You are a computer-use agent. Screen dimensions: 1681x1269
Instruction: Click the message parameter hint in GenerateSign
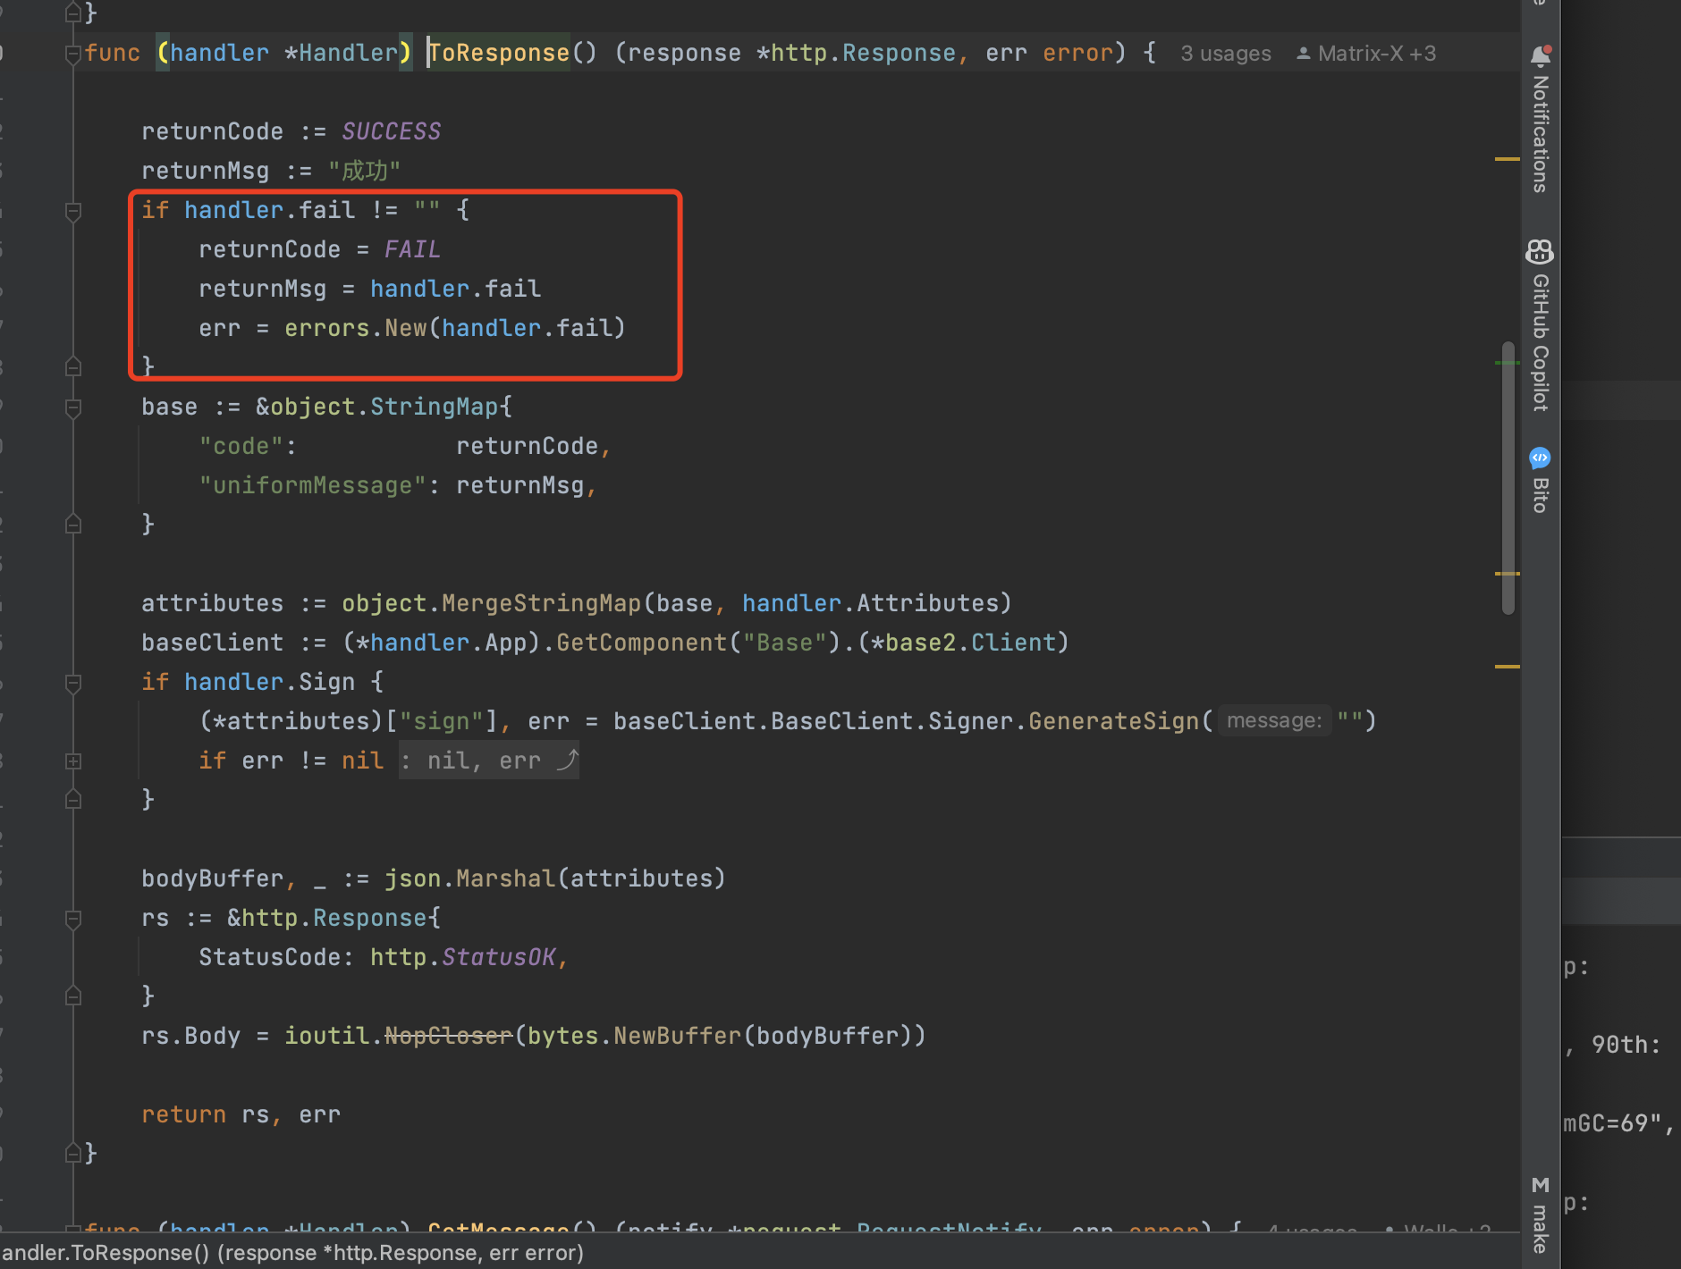coord(1274,720)
